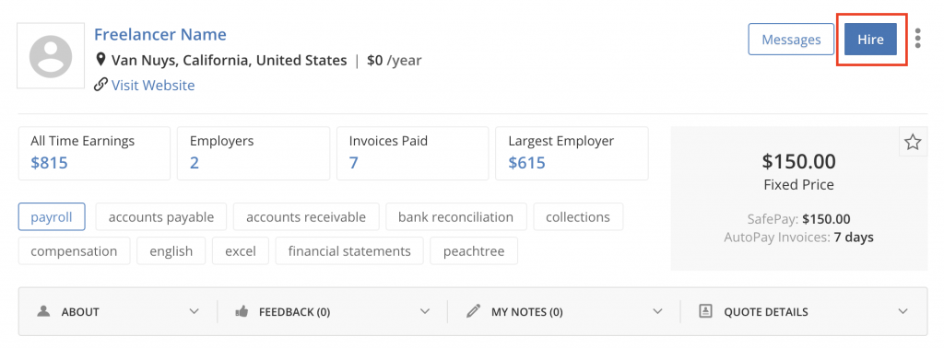Open Messages with the freelancer
The height and width of the screenshot is (348, 944).
(791, 40)
